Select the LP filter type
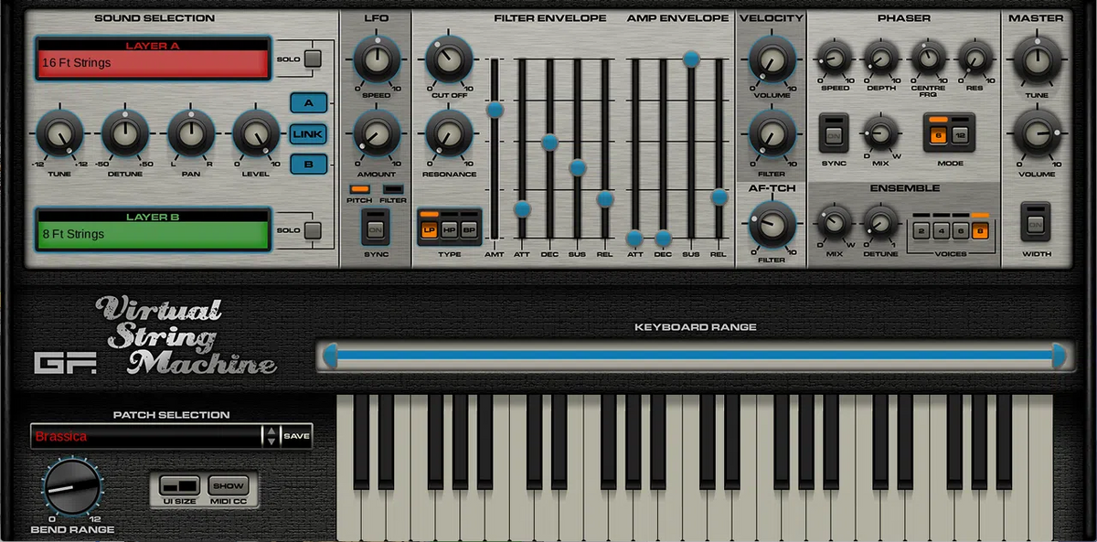Screen dimensions: 1097x542 pos(428,229)
